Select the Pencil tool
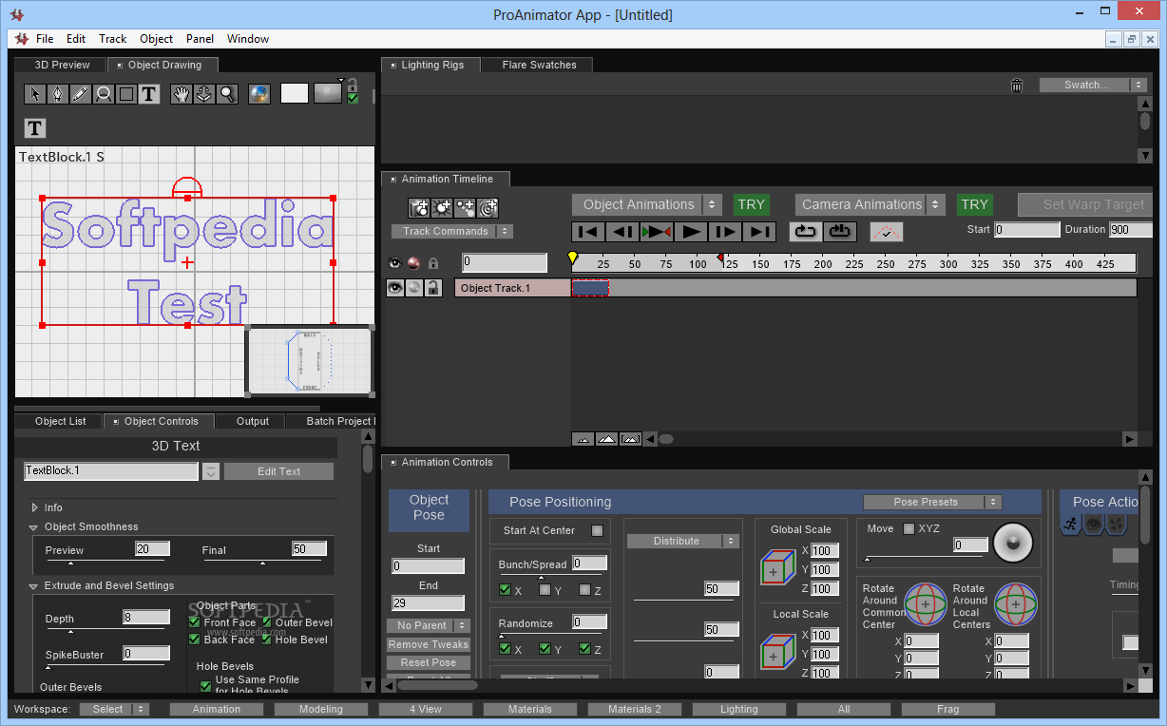Viewport: 1167px width, 726px height. [x=81, y=94]
